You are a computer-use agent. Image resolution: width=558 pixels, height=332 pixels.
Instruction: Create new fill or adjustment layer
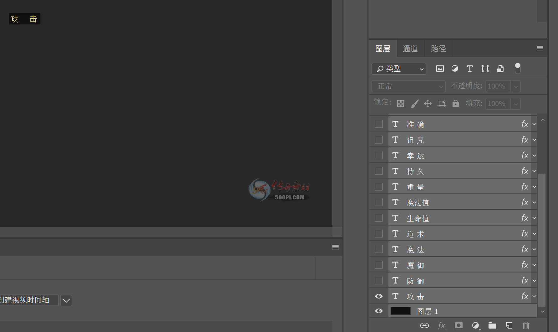pyautogui.click(x=475, y=326)
